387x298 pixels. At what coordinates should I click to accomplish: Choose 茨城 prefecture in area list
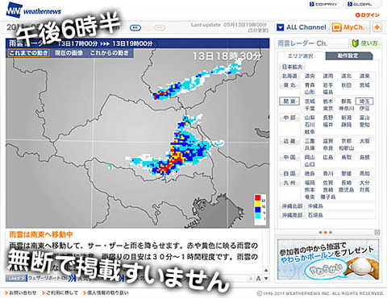310,101
